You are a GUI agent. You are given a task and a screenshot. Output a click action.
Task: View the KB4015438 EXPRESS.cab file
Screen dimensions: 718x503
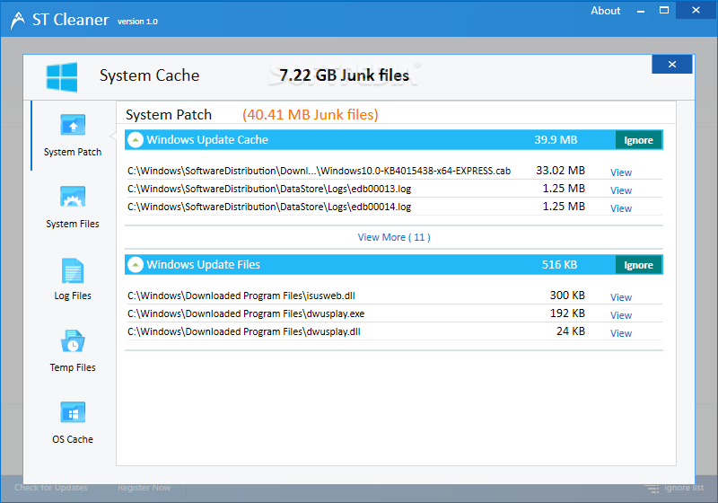tap(621, 172)
